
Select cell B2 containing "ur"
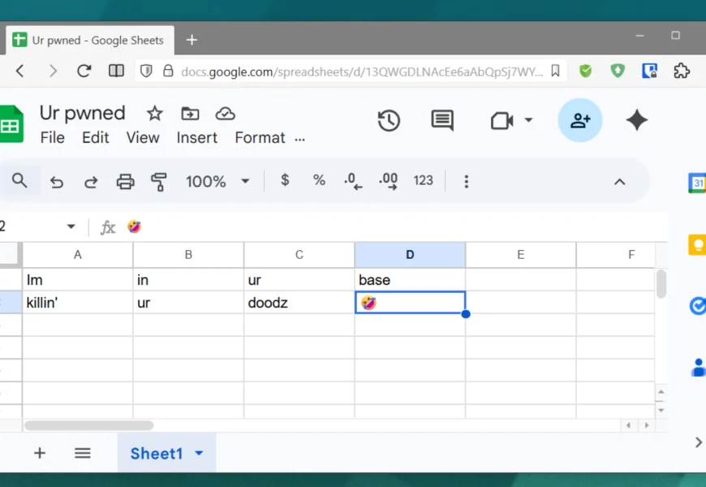[x=188, y=303]
